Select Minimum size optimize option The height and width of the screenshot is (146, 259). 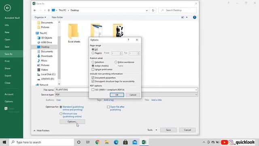coord(61,114)
